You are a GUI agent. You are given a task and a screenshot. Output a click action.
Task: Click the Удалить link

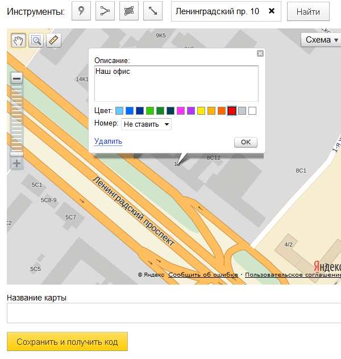click(x=108, y=141)
